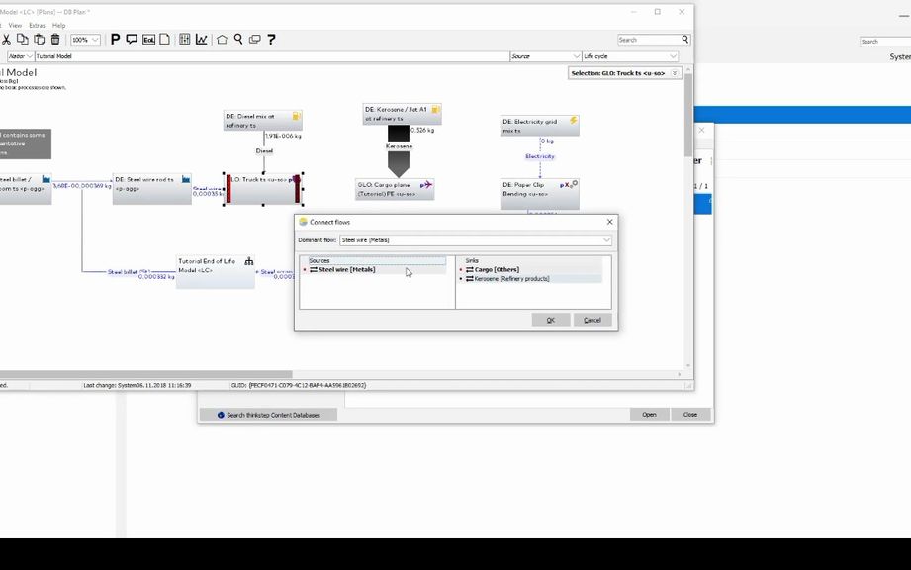Open the Help menu
Image resolution: width=911 pixels, height=570 pixels.
58,26
